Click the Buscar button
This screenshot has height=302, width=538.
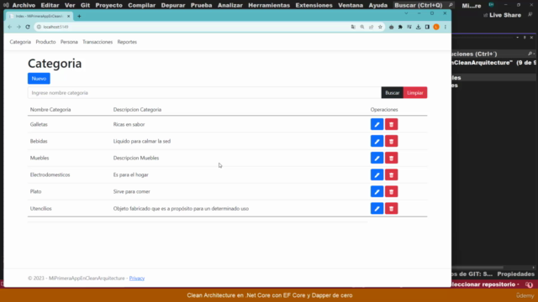[x=393, y=93]
